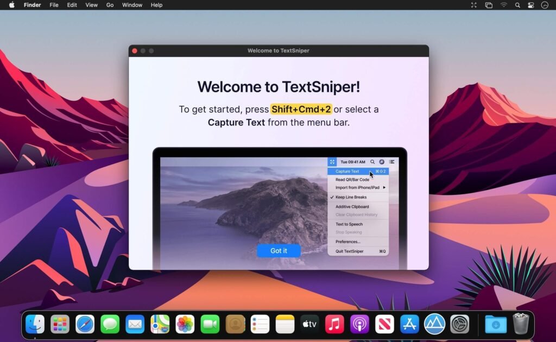The width and height of the screenshot is (556, 342).
Task: Click the TextSniper crosshair icon in the menu bar
Action: 332,161
